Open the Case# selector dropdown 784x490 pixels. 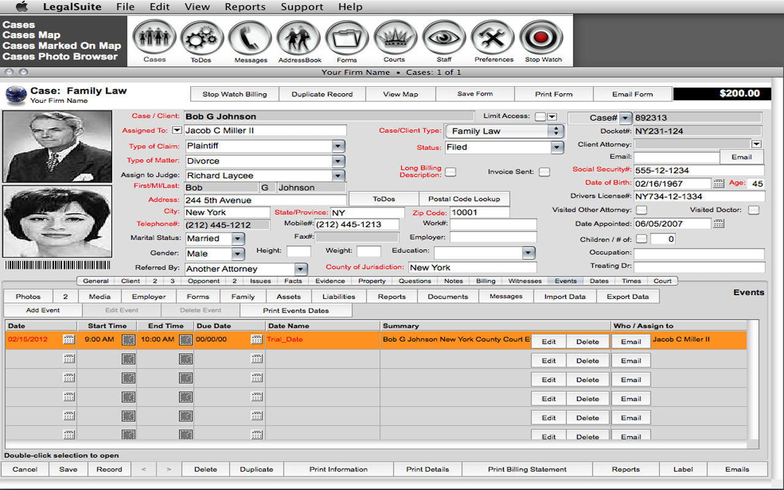click(625, 118)
